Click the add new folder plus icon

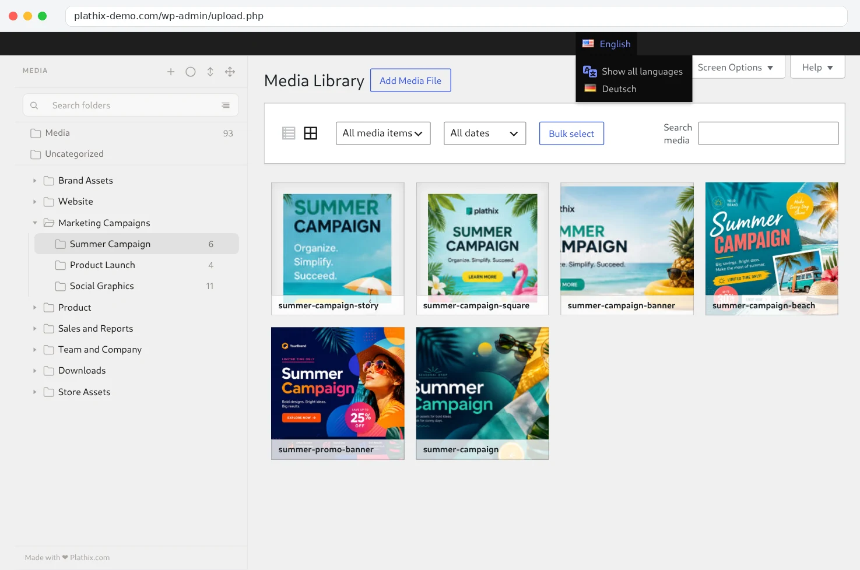click(x=171, y=72)
